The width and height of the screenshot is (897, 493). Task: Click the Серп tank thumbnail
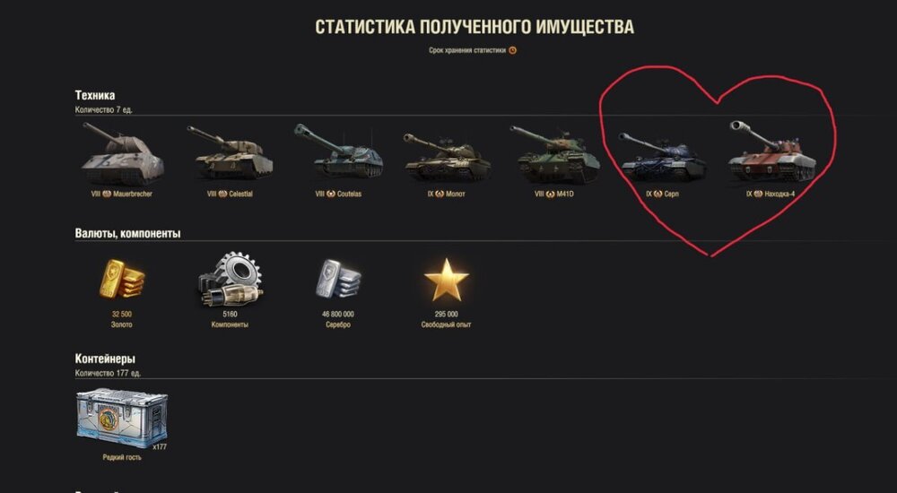click(663, 156)
